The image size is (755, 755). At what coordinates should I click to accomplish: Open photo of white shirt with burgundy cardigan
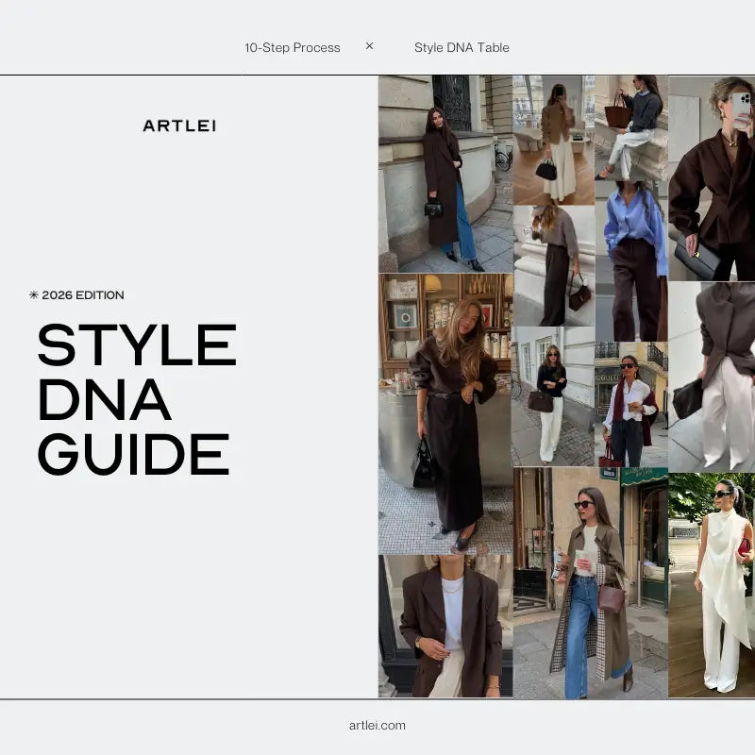(630, 404)
